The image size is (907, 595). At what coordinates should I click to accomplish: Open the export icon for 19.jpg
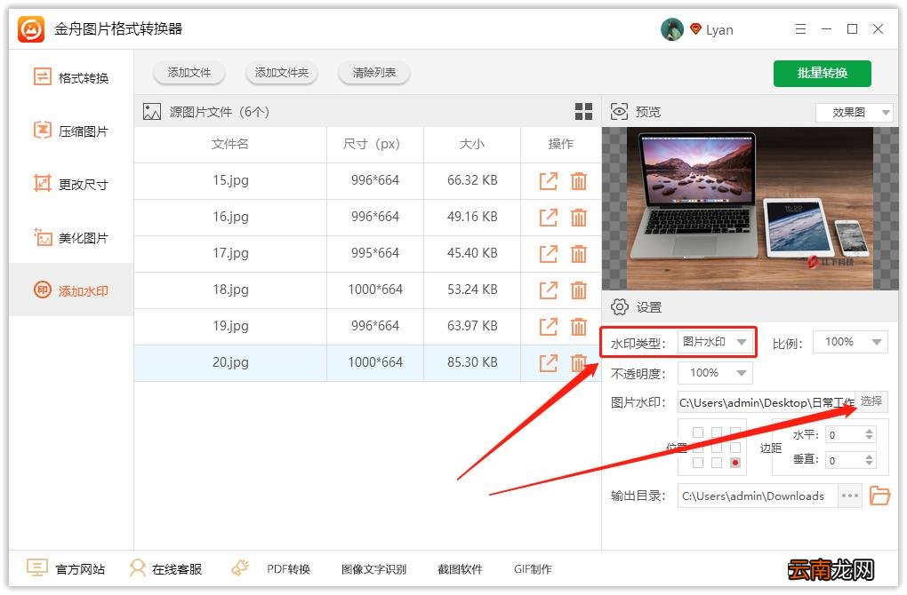click(549, 327)
